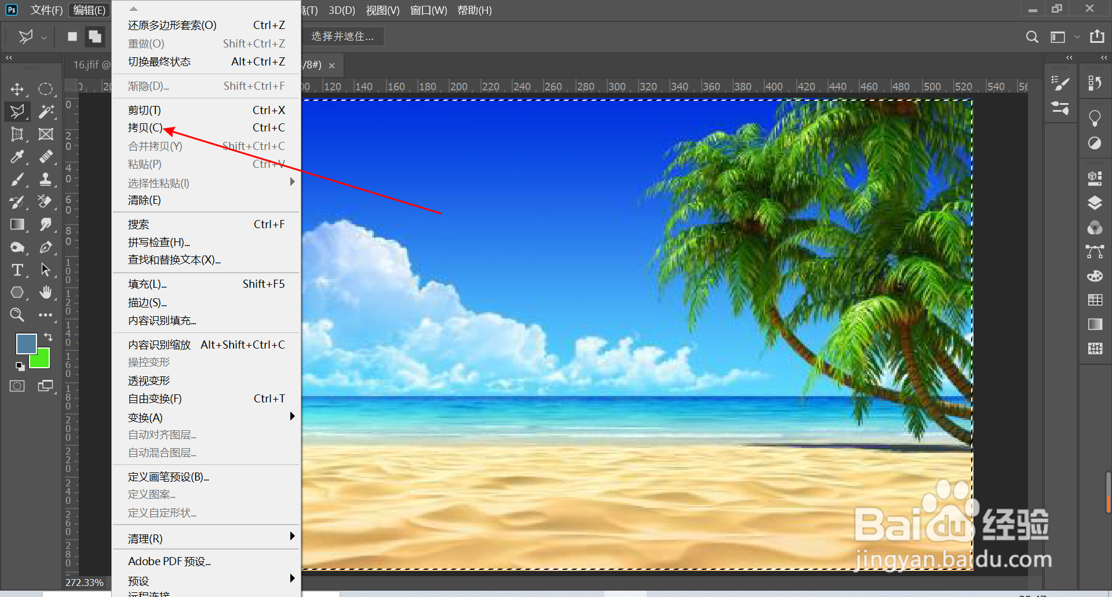Open the three-dot extra tools menu
The image size is (1112, 597).
click(x=46, y=315)
